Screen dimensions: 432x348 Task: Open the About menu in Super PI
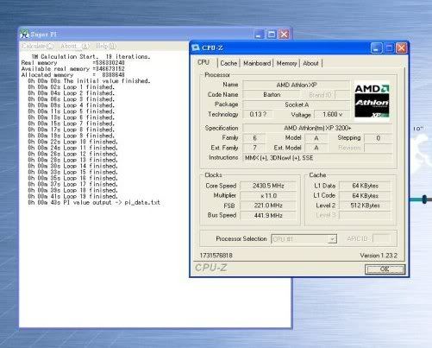[75, 46]
